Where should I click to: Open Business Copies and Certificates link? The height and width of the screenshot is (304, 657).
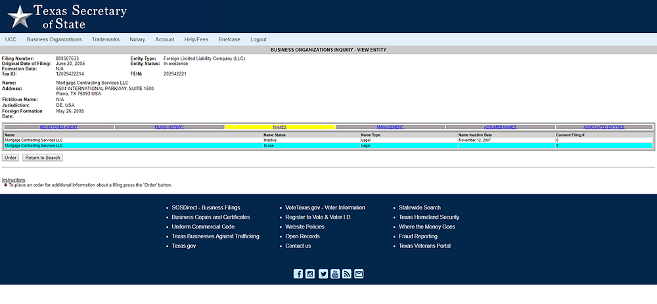click(x=211, y=217)
